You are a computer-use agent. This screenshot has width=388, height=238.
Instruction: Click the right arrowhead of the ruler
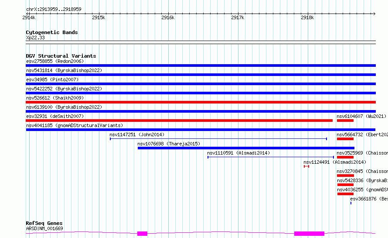[x=374, y=14]
